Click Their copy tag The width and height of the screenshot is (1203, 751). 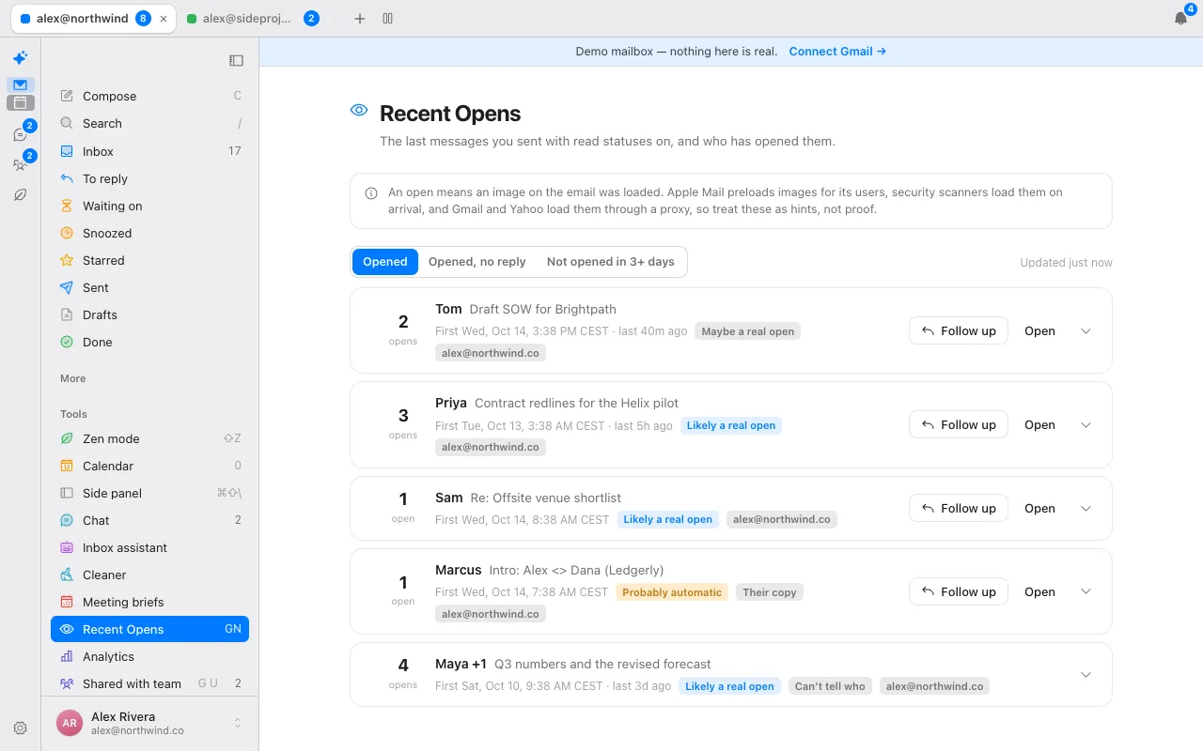(x=770, y=592)
